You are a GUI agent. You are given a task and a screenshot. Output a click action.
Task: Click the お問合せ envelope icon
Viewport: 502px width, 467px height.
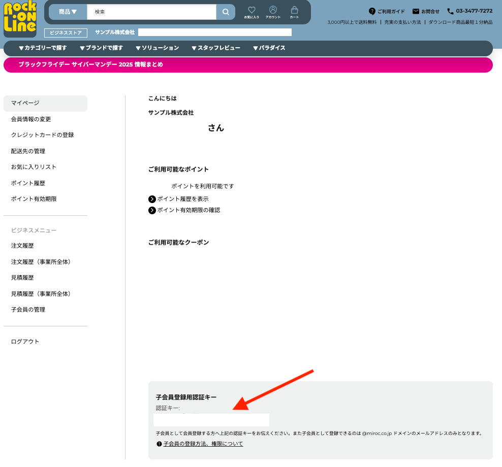point(416,11)
